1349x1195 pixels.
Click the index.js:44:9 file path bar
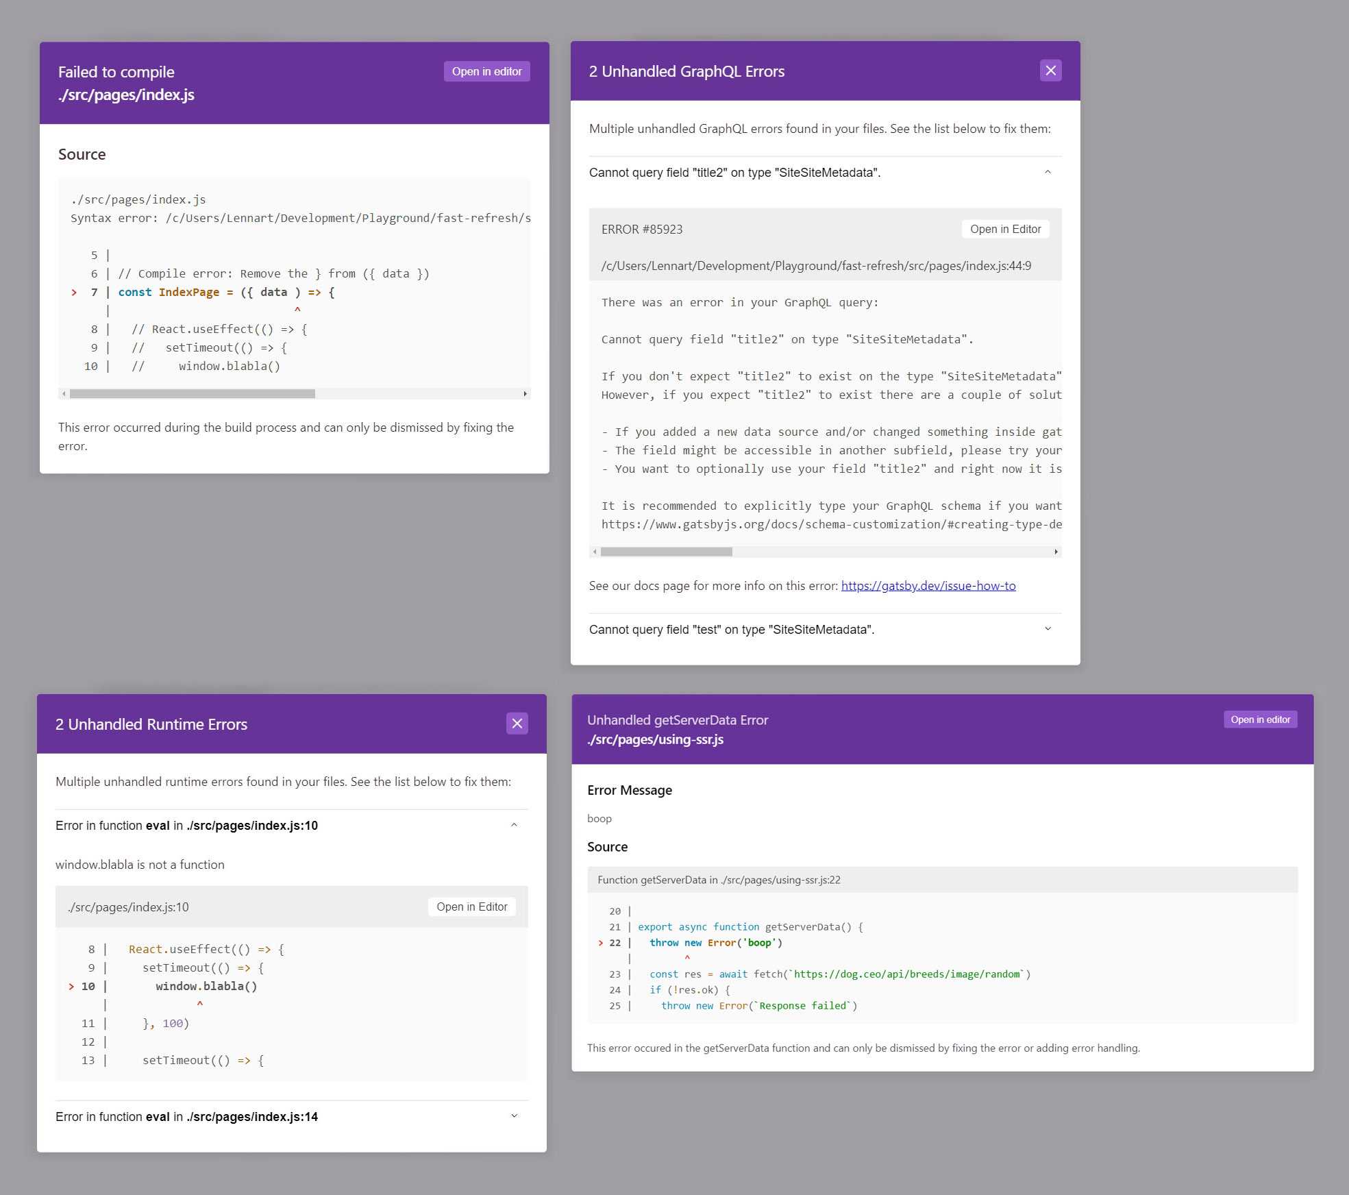(x=815, y=266)
